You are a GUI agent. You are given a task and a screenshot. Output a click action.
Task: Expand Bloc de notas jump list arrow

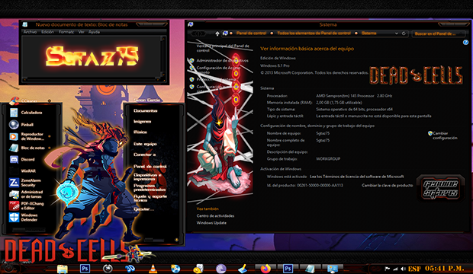point(49,148)
